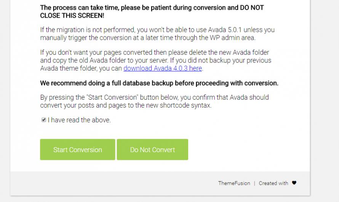Open the "download Avada 4.0.3 here" link

coord(163,68)
